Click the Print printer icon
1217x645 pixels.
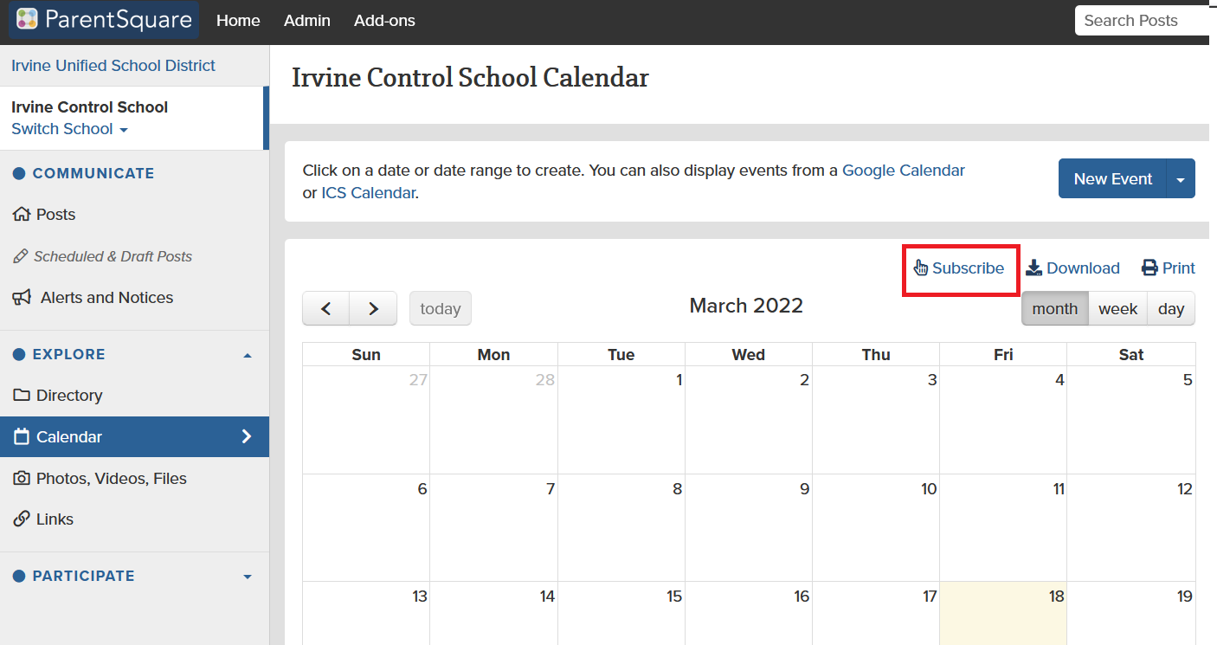pyautogui.click(x=1149, y=268)
